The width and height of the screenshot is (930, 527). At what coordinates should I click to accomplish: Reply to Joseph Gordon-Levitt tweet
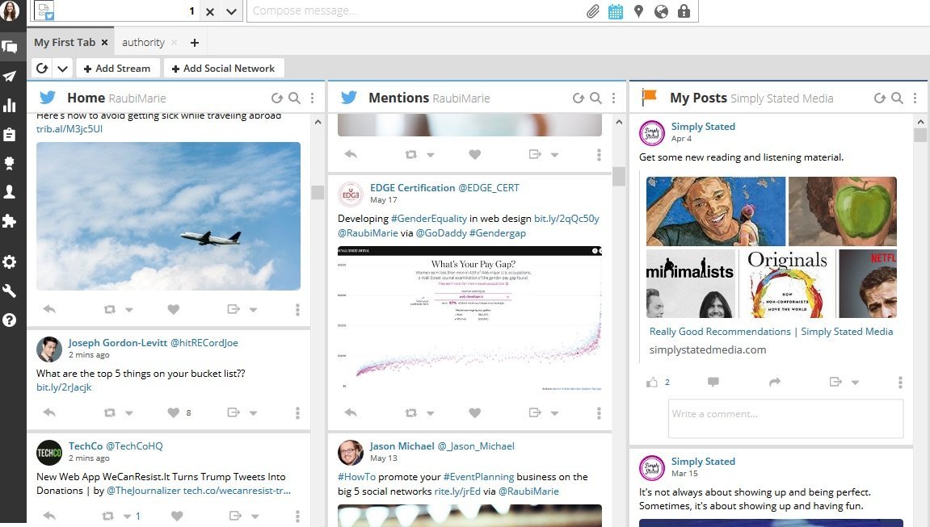49,412
